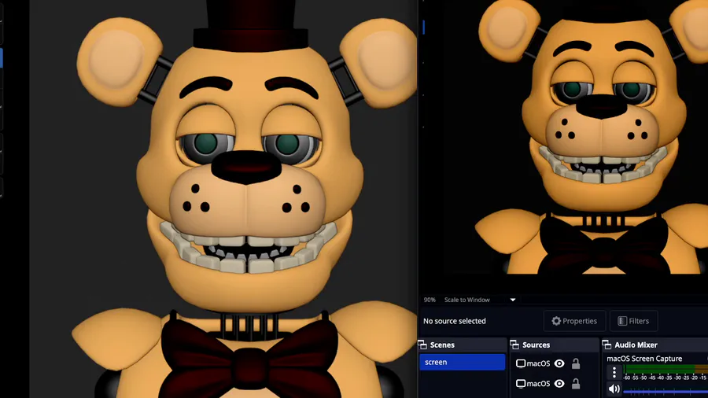This screenshot has height=398, width=708.
Task: Hide the second macOS source via eye icon
Action: (x=559, y=384)
